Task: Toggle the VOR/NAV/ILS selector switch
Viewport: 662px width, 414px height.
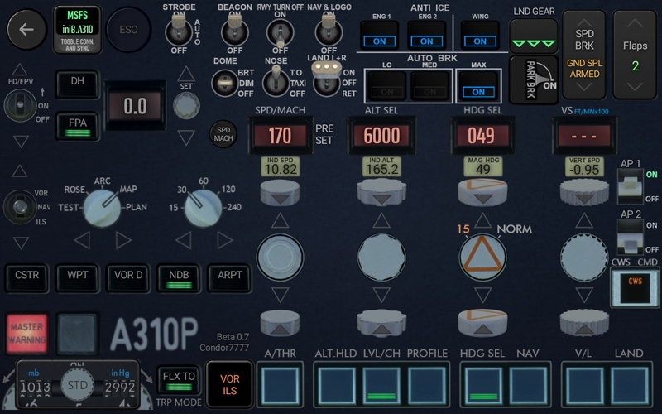Action: [19, 207]
